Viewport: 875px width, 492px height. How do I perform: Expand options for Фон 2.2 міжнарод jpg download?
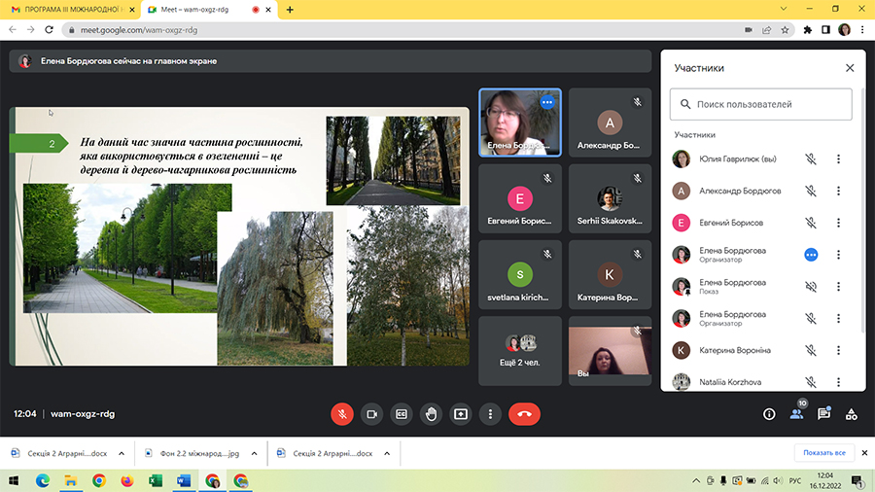coord(254,453)
